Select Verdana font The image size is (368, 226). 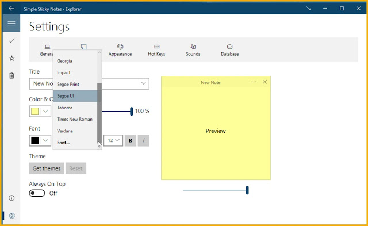[75, 131]
